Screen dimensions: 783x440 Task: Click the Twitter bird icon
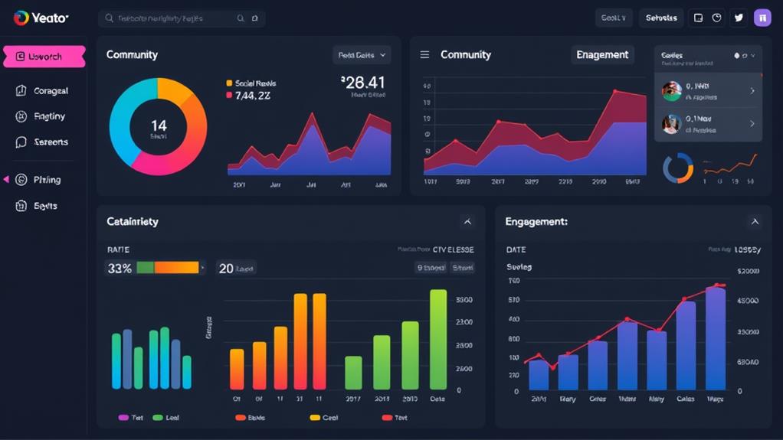(x=739, y=18)
